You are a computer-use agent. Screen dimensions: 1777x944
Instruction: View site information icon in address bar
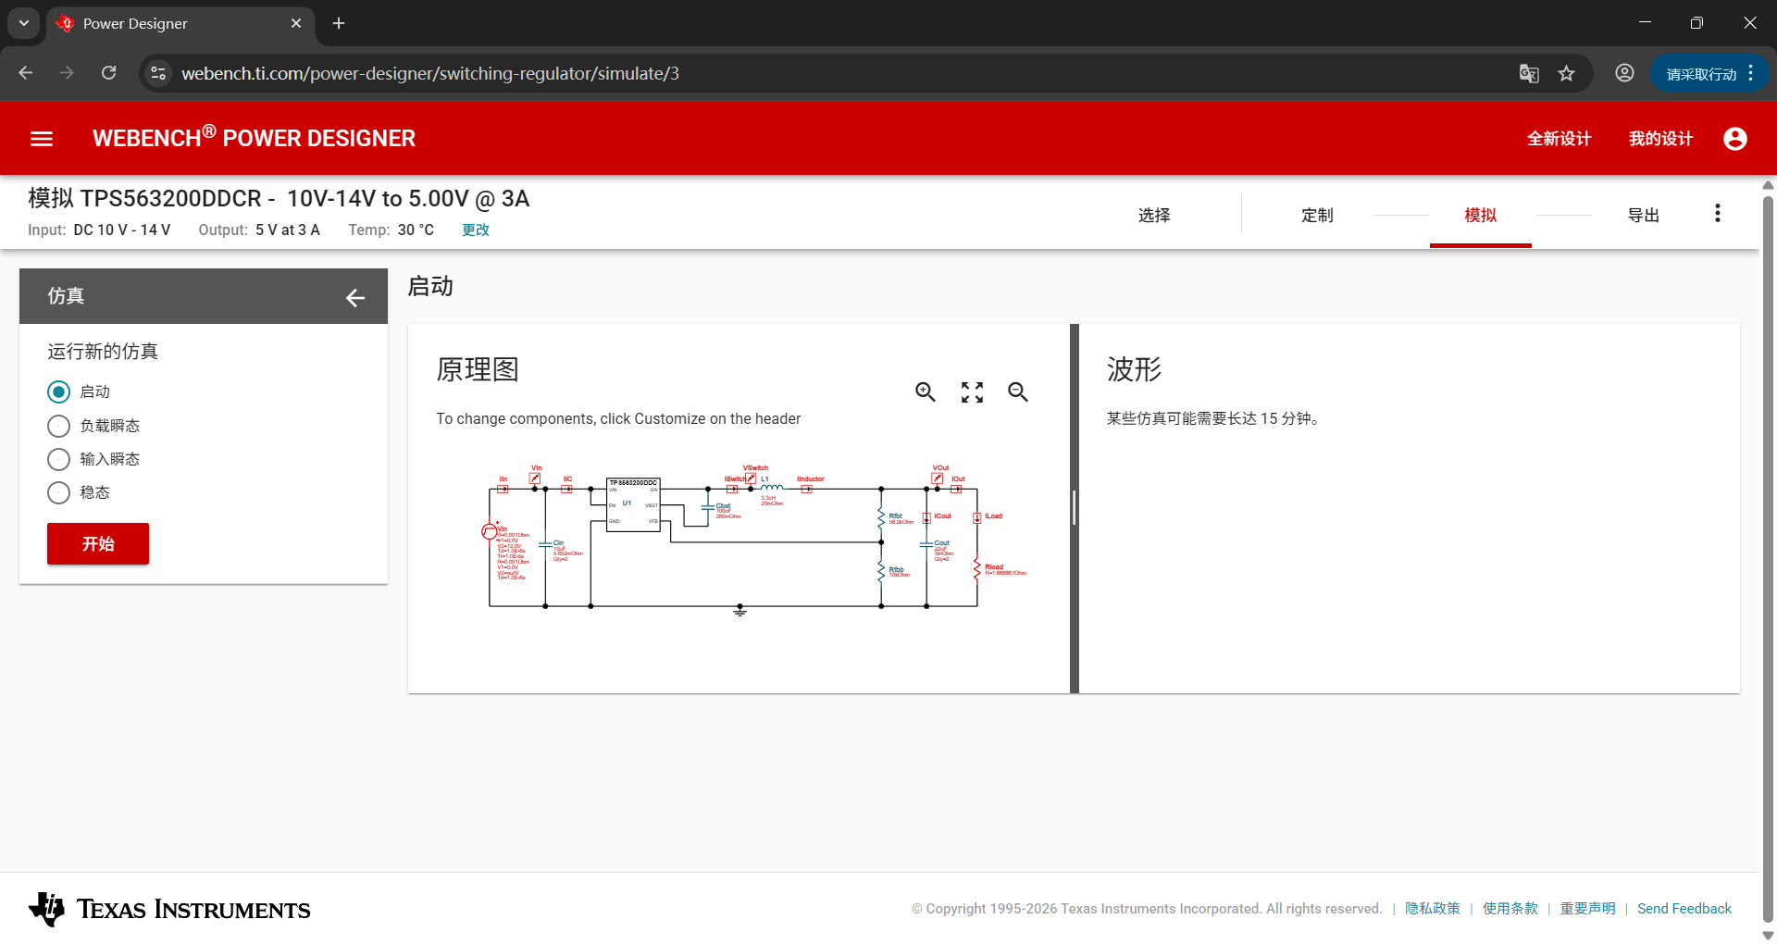pyautogui.click(x=158, y=73)
